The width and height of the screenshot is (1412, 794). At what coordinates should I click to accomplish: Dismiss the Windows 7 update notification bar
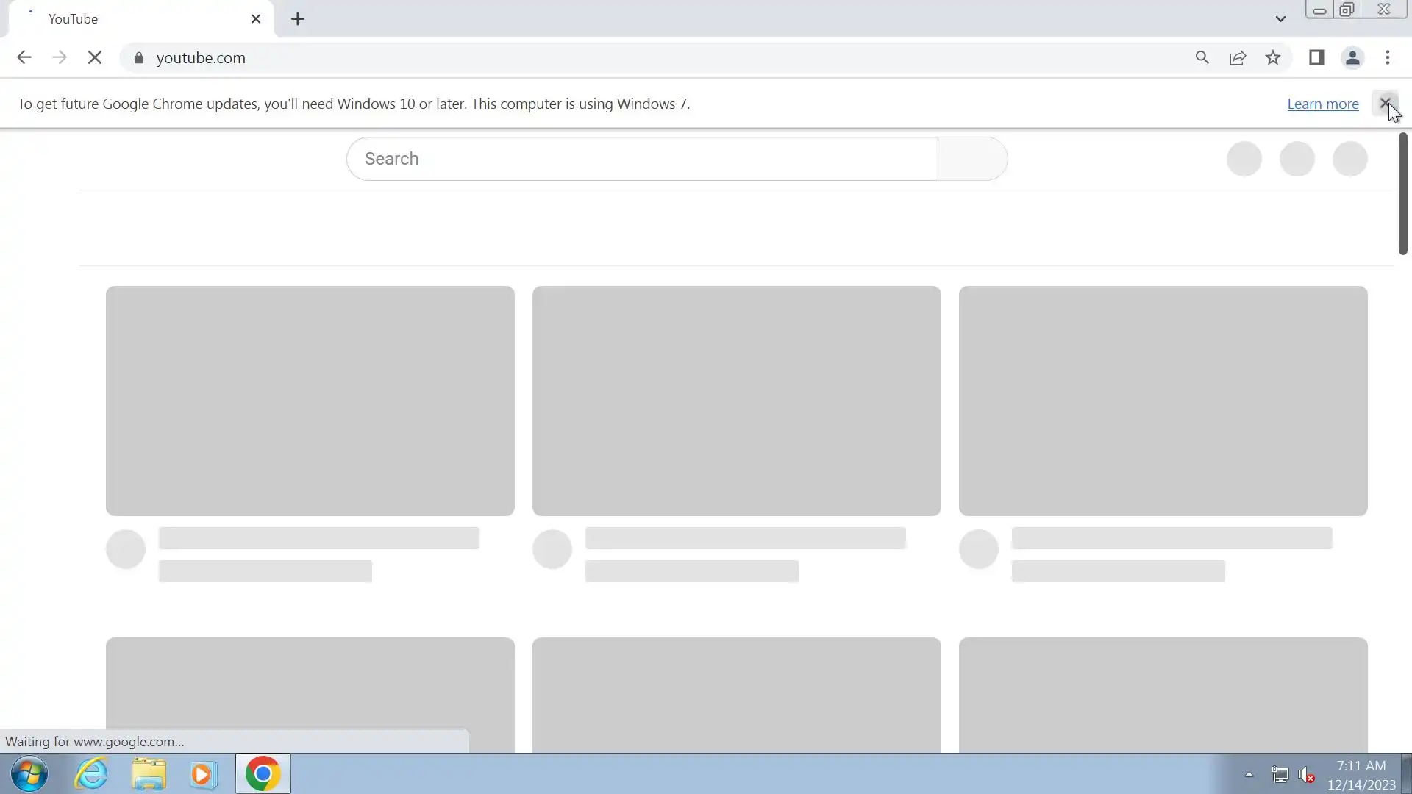pyautogui.click(x=1385, y=104)
